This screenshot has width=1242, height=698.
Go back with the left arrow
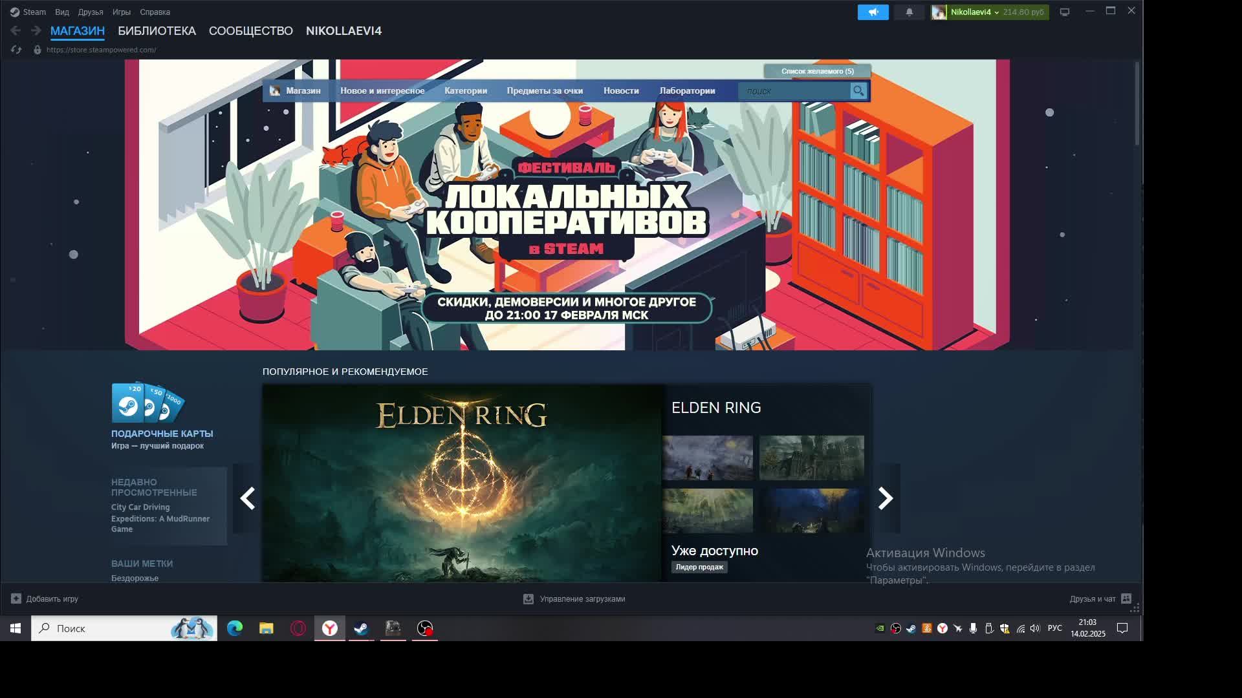point(16,30)
